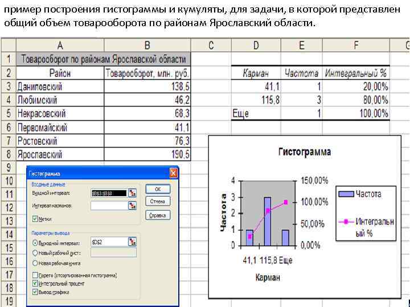Click the vertical Частота axis title
Image resolution: width=410 pixels, height=307 pixels.
[223, 213]
